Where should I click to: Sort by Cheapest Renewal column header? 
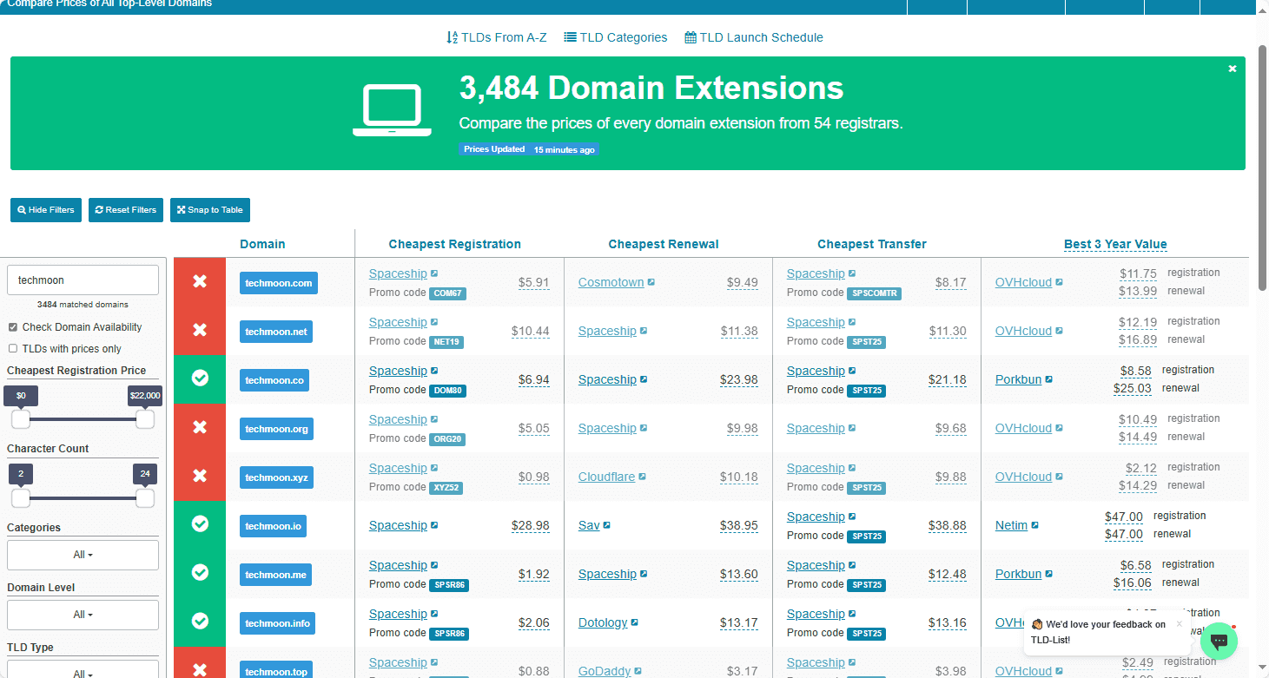(x=664, y=244)
